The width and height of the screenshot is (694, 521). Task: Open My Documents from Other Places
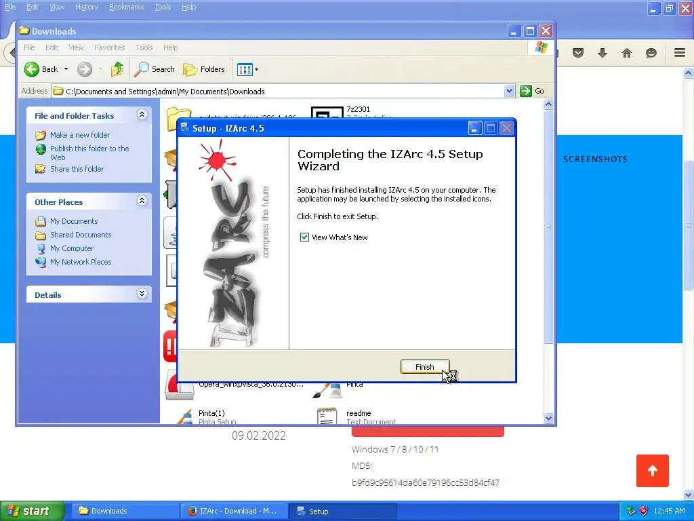74,221
